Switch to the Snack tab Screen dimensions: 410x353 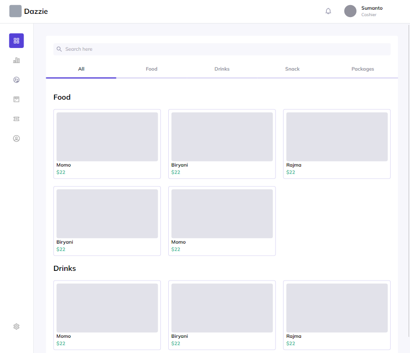(292, 69)
